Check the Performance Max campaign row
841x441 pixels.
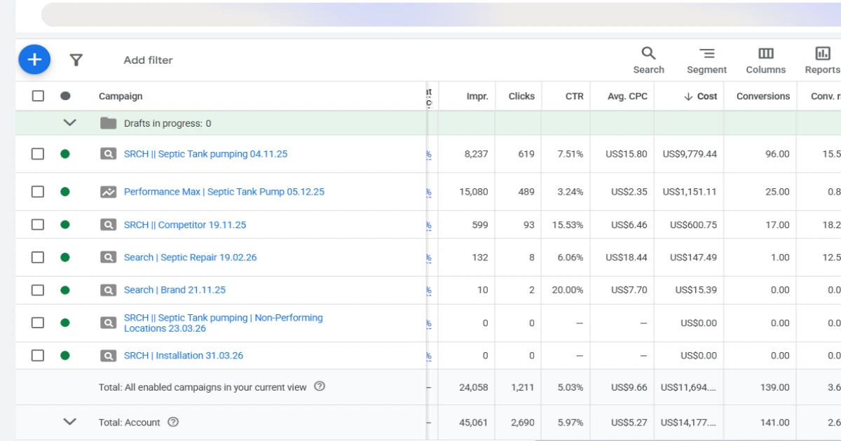38,192
